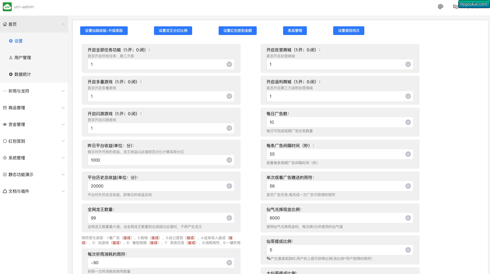Clear the 每日广告数 field with its X icon
Viewport: 490px width, 274px height.
pos(408,122)
